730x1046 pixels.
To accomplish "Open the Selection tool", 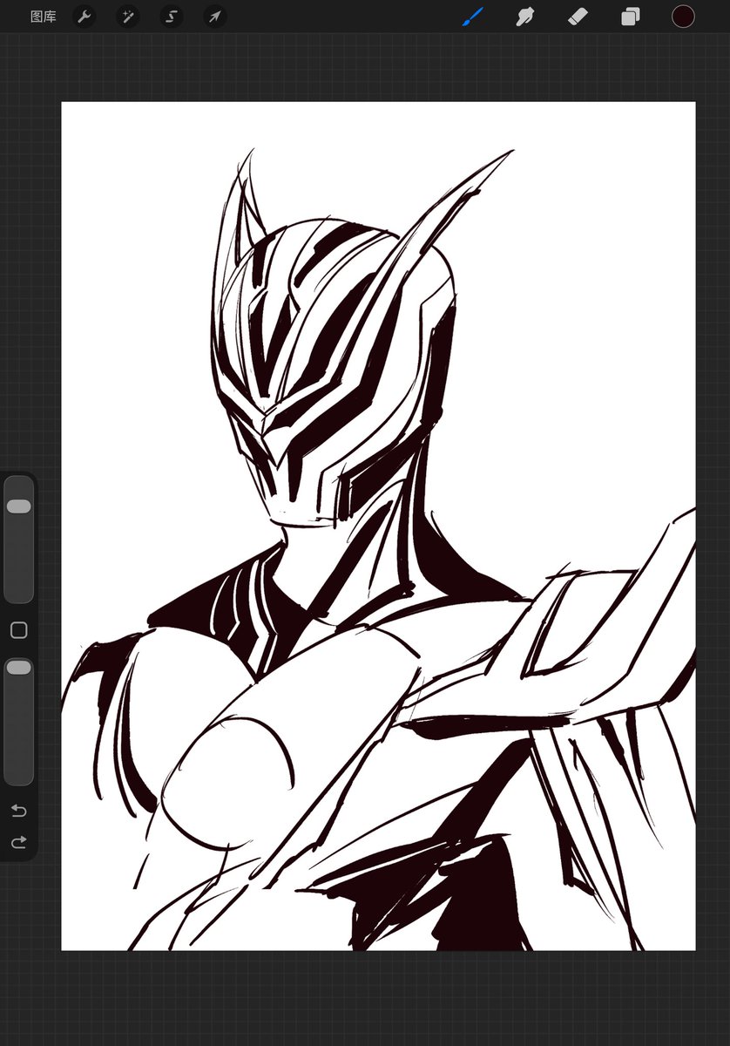I will pos(172,17).
